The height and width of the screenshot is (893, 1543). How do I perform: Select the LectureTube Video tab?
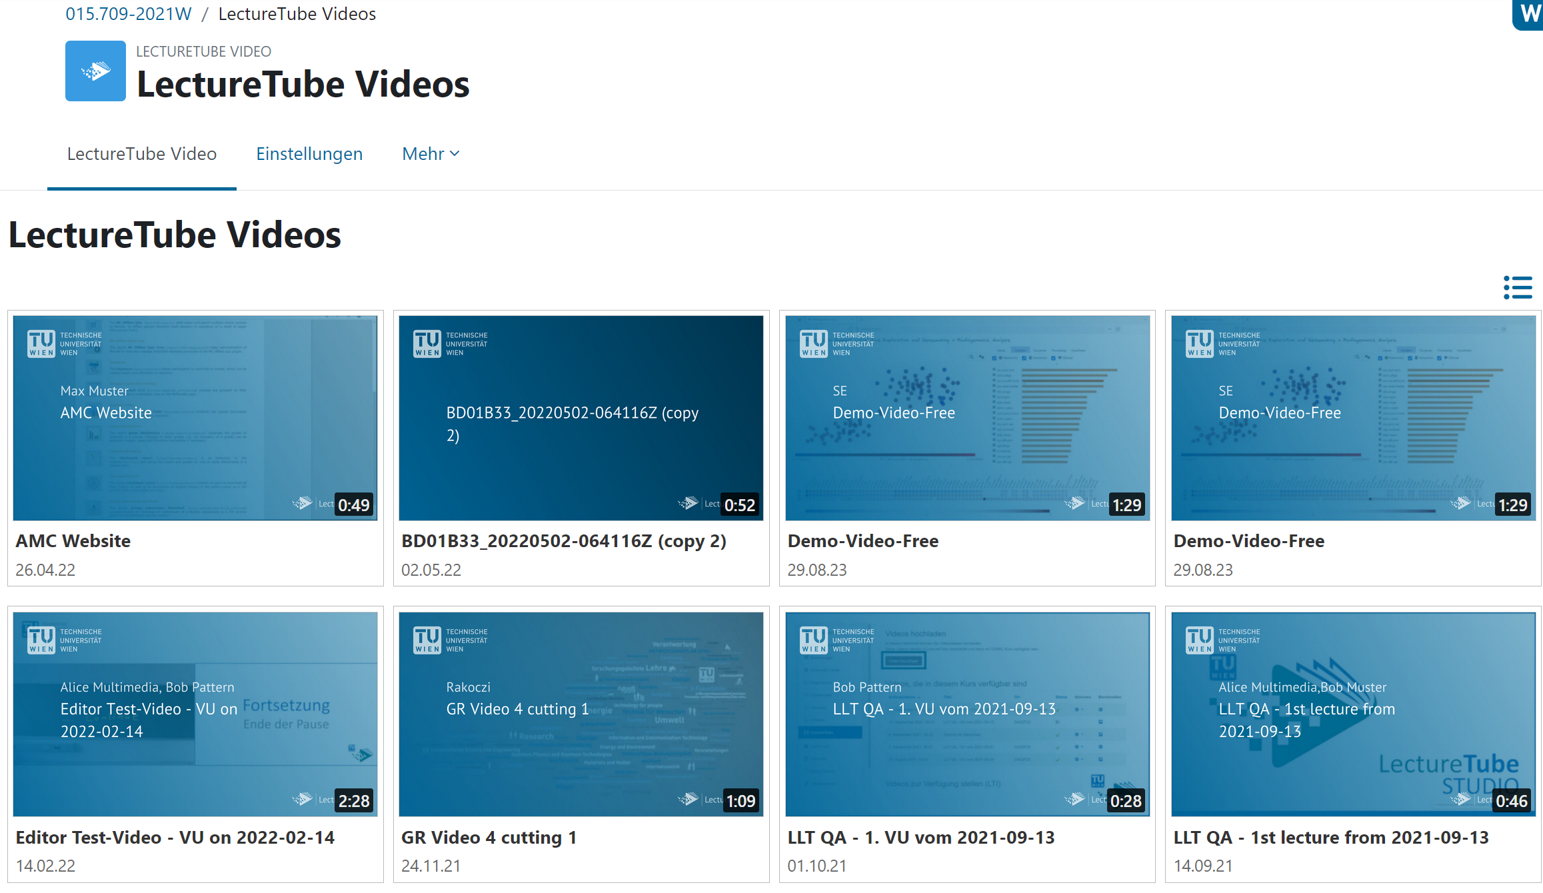click(x=142, y=154)
